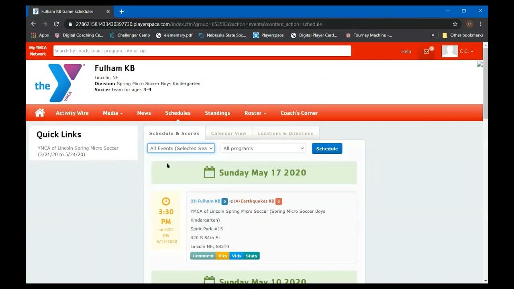The width and height of the screenshot is (514, 289).
Task: Click the Fulham KB page heading
Action: point(114,68)
